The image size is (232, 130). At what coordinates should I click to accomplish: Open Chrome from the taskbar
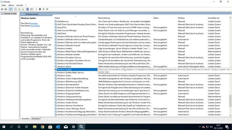(42, 127)
